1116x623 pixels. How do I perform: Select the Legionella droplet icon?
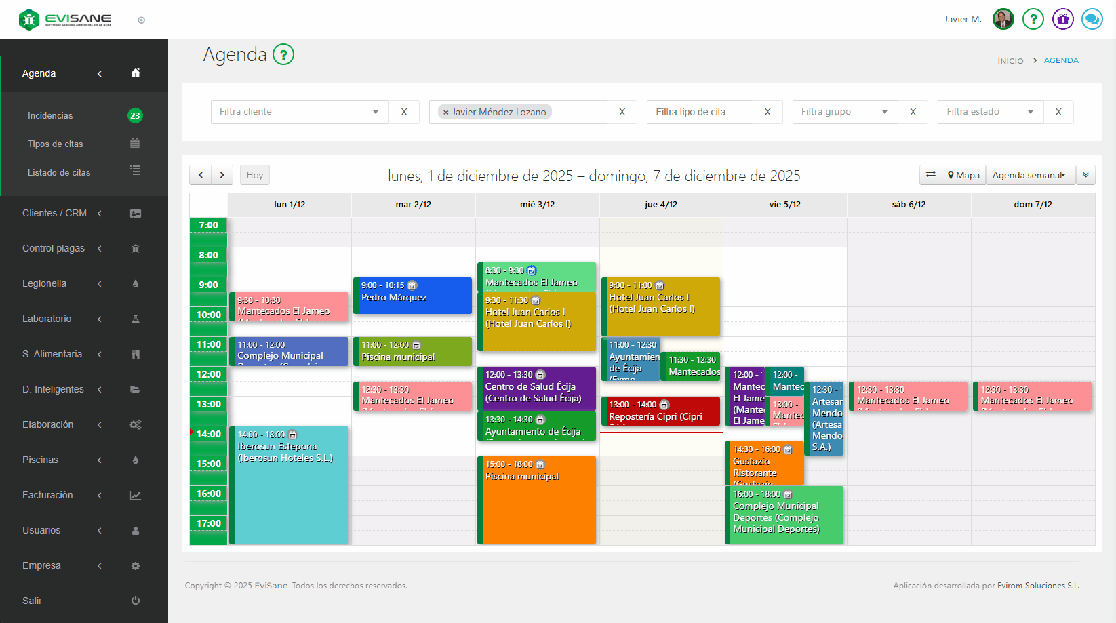[x=135, y=283]
